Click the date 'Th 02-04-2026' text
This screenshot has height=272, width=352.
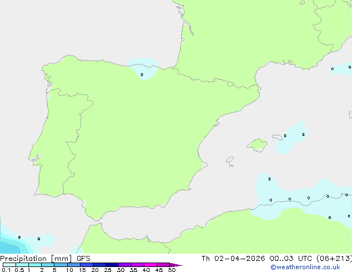(x=233, y=259)
